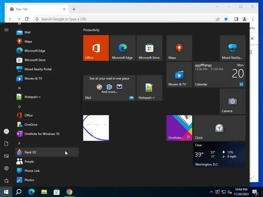Viewport: 263px width, 197px height.
Task: Open Pictures from Start sidebar
Action: coord(6,156)
